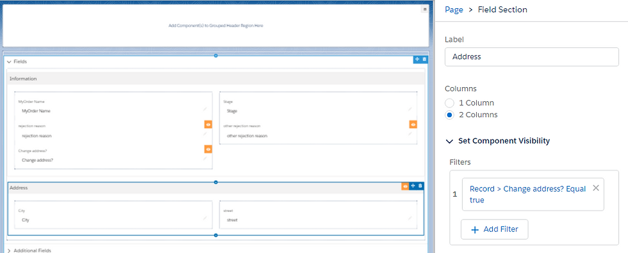Select the 1 Column radio option
Image resolution: width=628 pixels, height=253 pixels.
(x=450, y=103)
